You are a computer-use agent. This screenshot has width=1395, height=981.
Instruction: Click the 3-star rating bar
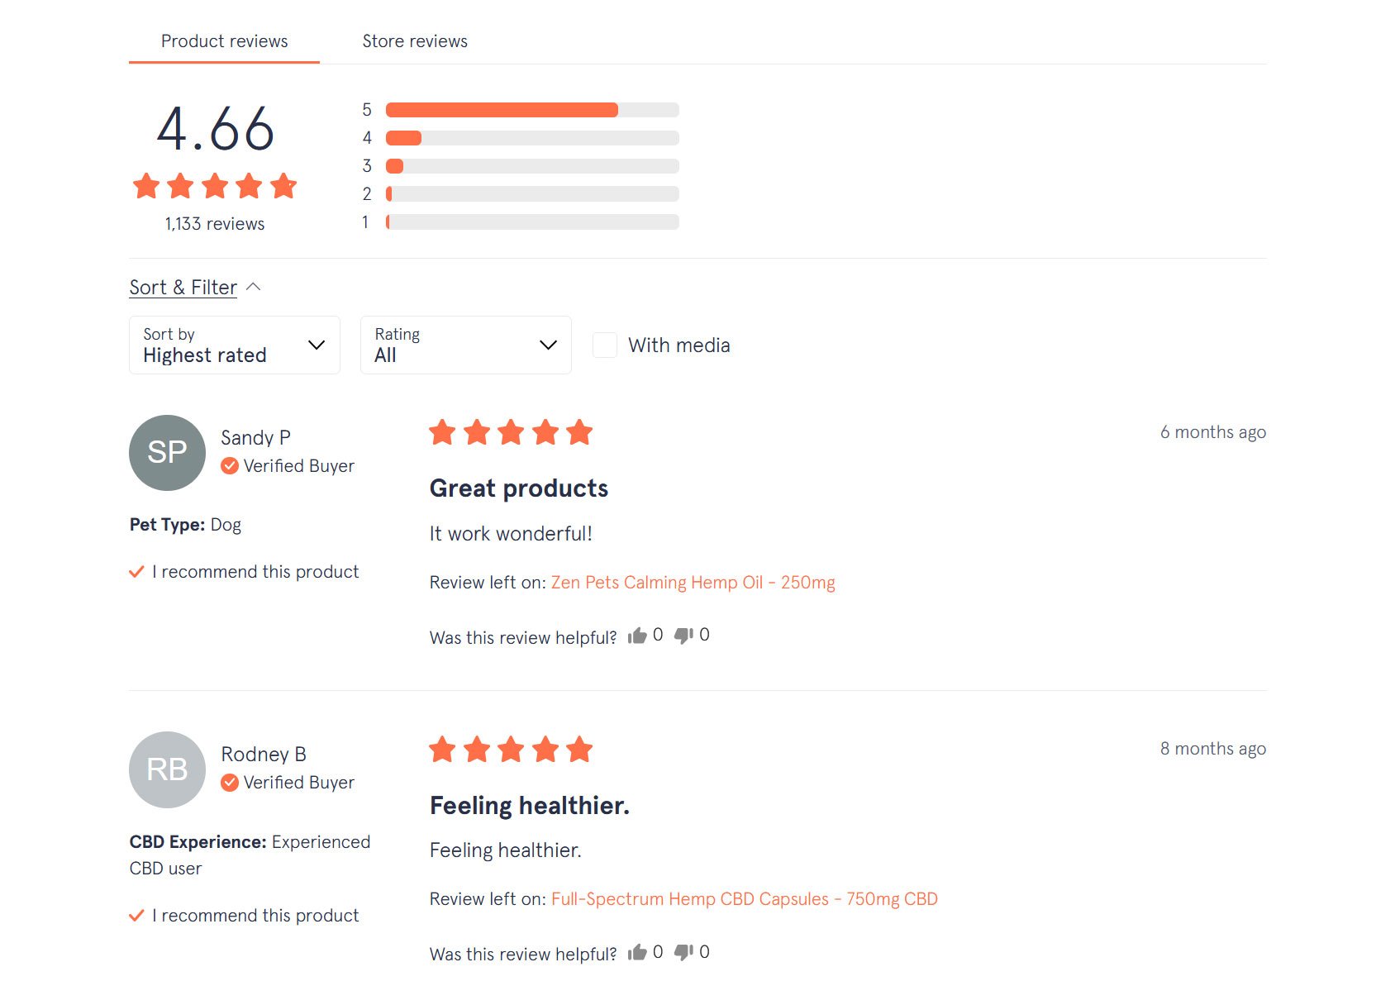(532, 166)
